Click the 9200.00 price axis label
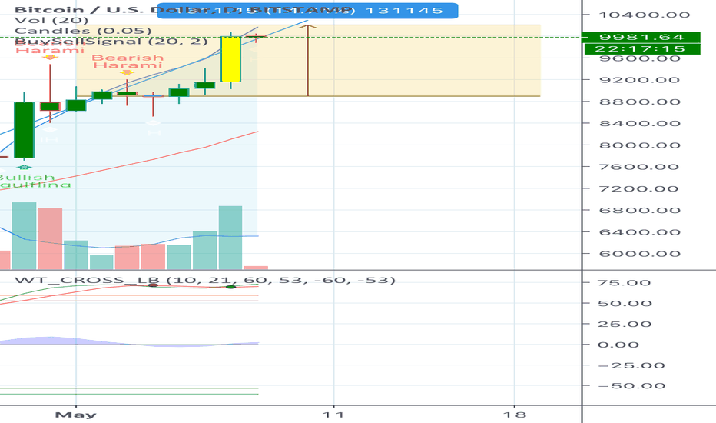 [x=640, y=80]
